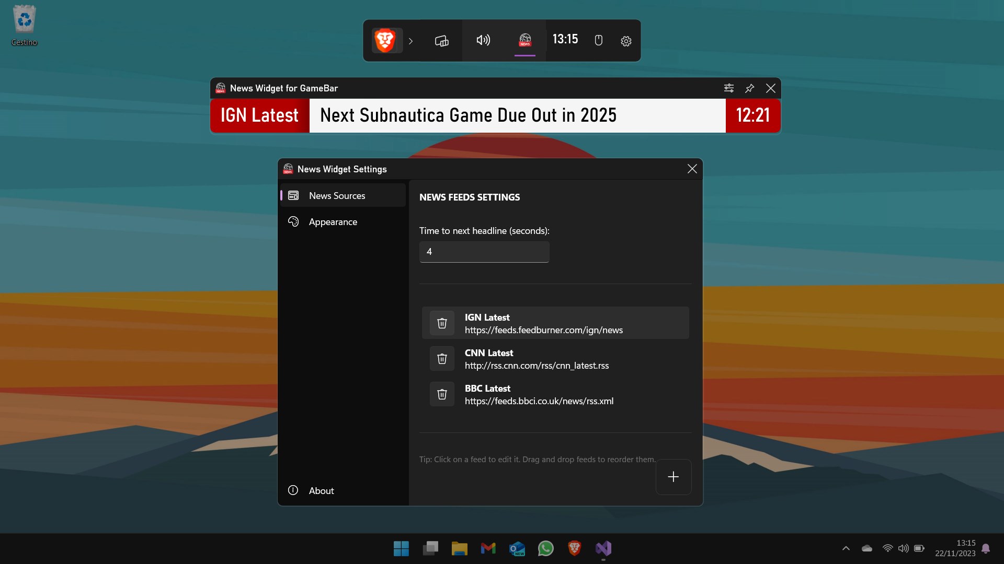Open widget options in News Widget title bar
Image resolution: width=1004 pixels, height=564 pixels.
(x=728, y=88)
